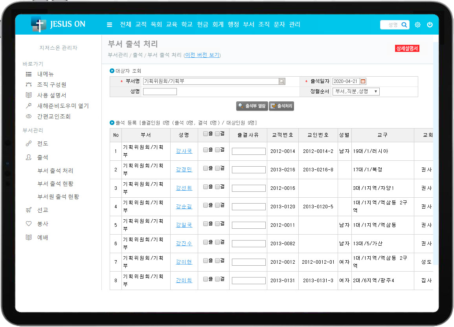Click the 출석처리 button
The height and width of the screenshot is (327, 454).
pos(281,106)
